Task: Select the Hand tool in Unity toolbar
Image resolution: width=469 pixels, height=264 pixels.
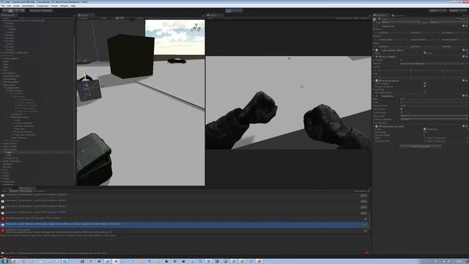Action: [x=4, y=10]
